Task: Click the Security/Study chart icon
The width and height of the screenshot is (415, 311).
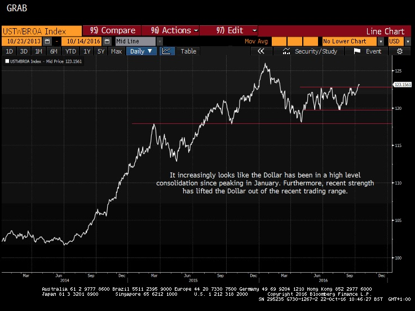Action: pos(287,51)
